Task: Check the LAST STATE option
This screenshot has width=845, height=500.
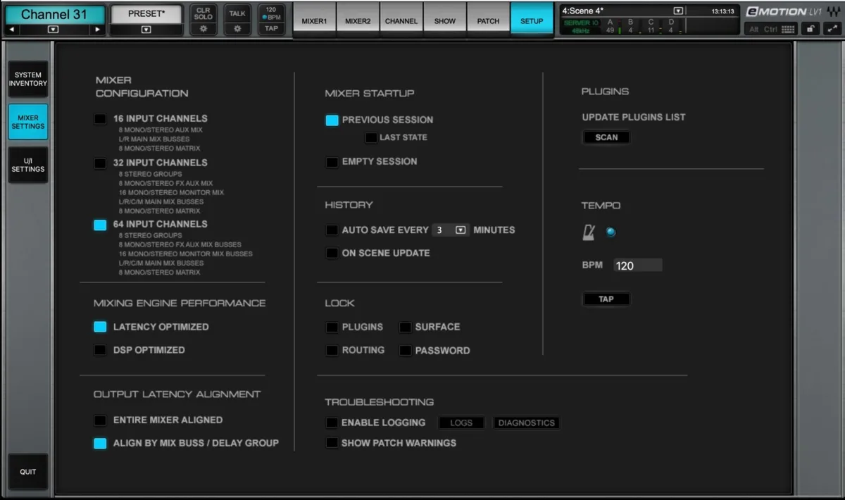Action: click(x=371, y=137)
